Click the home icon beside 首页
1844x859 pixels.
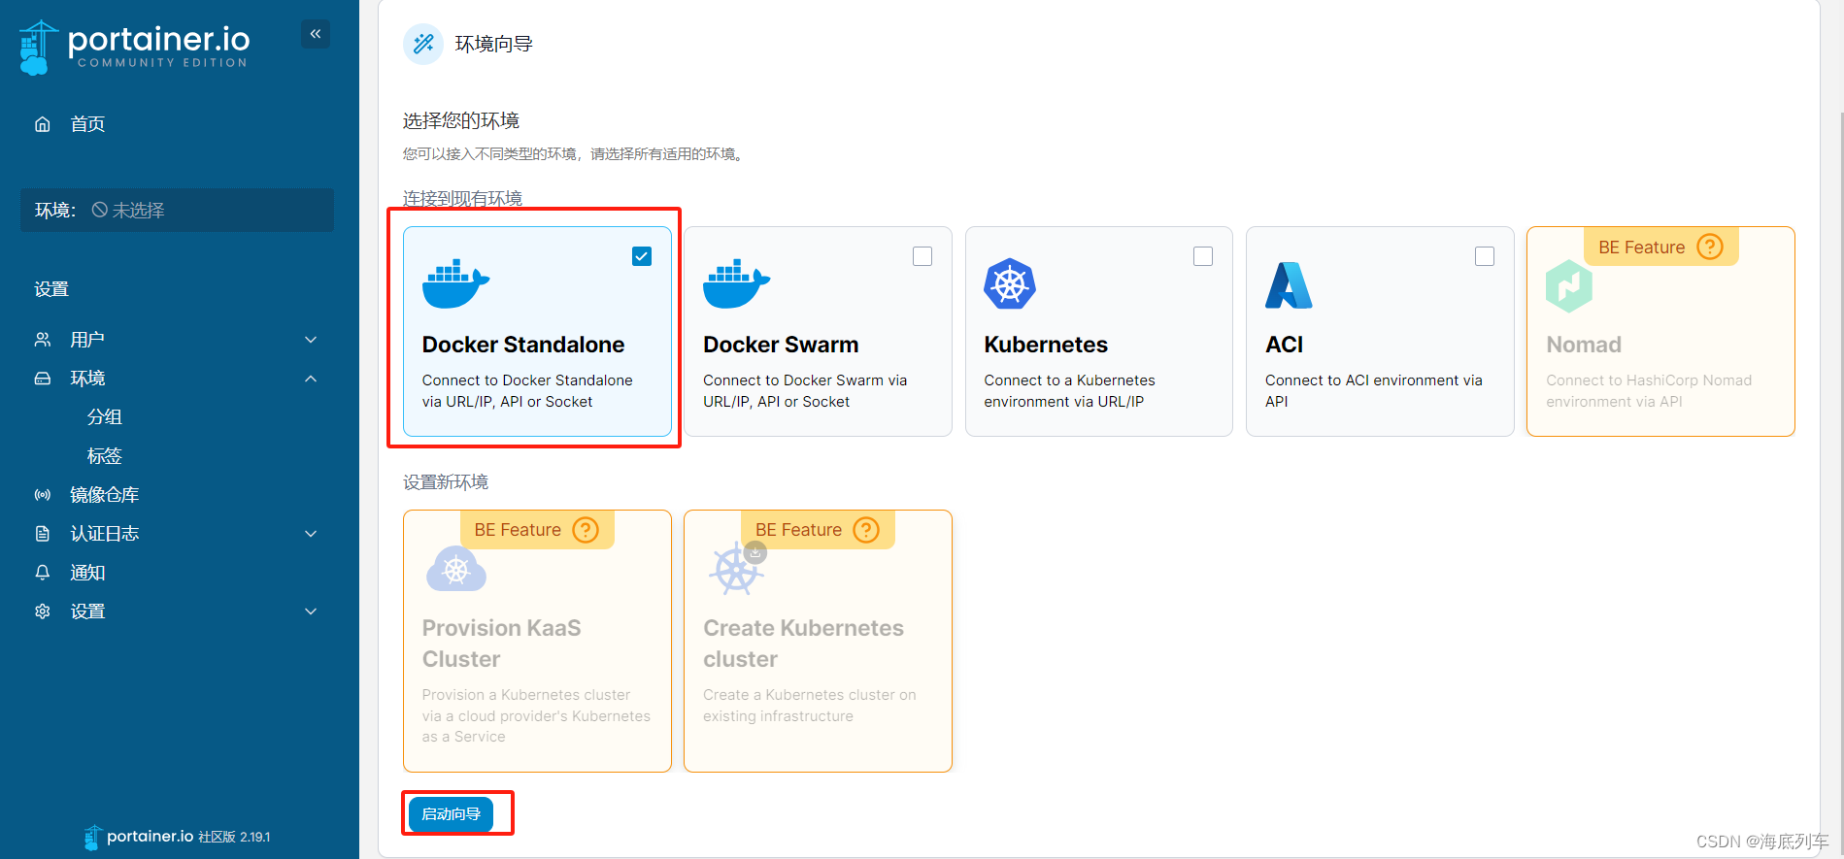[x=43, y=124]
